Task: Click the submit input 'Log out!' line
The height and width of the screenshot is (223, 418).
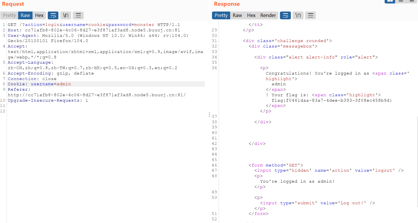Action: (x=317, y=203)
